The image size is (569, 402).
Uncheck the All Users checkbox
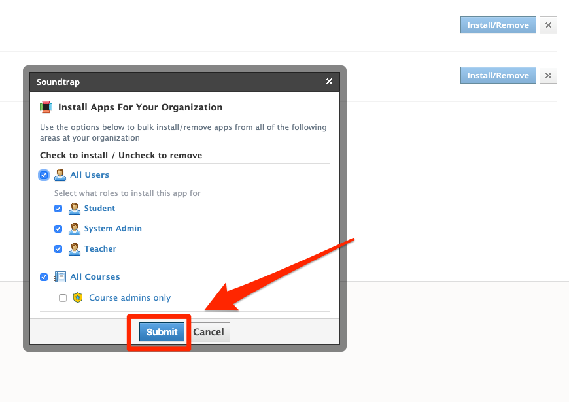pos(44,175)
